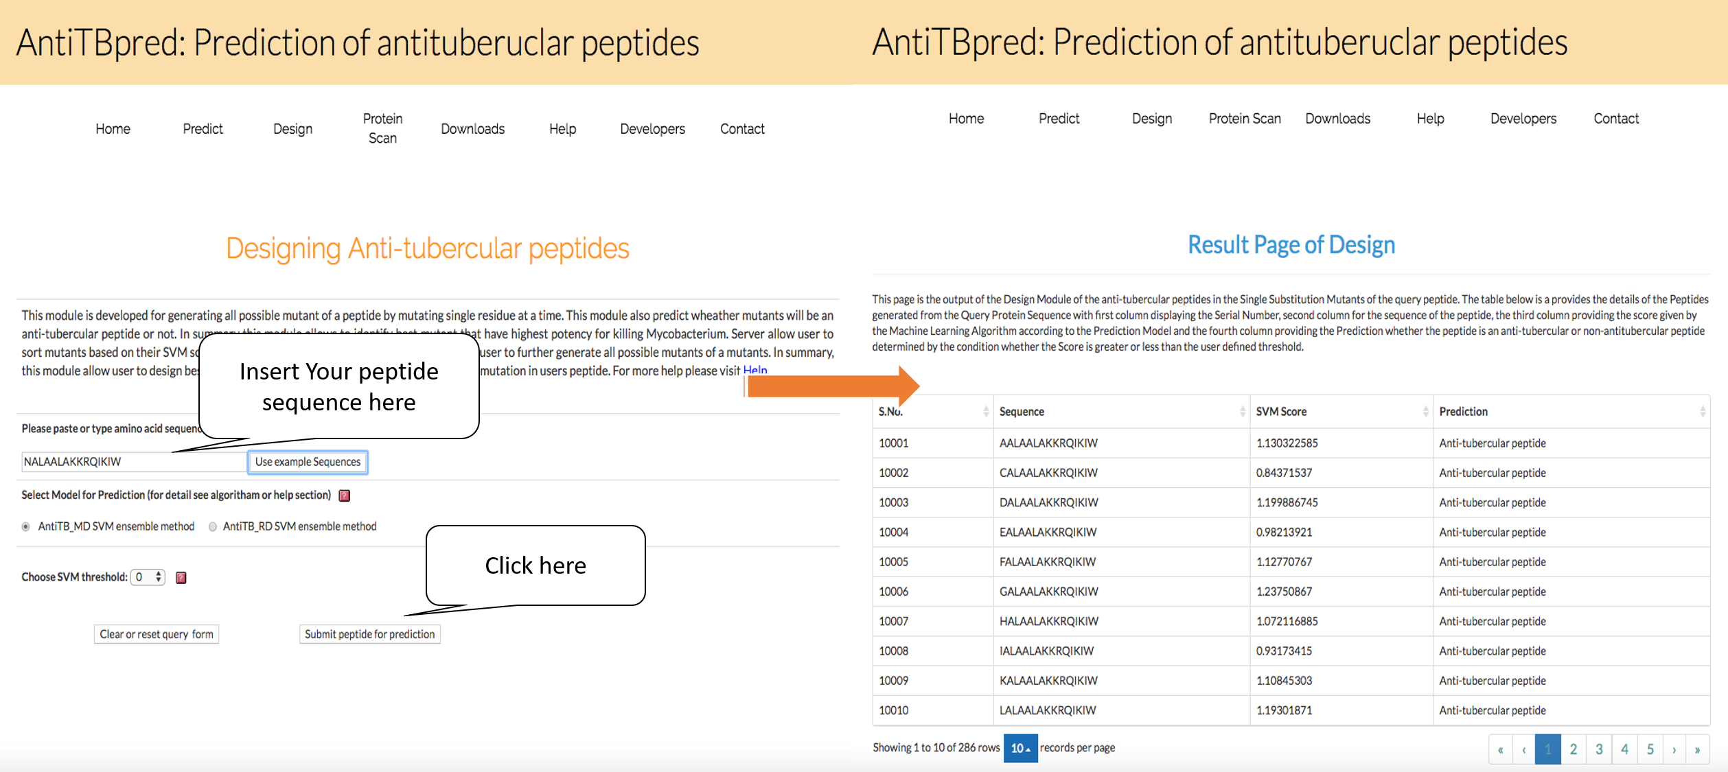Click the amino acid sequence input field
The width and height of the screenshot is (1728, 772).
tap(134, 462)
